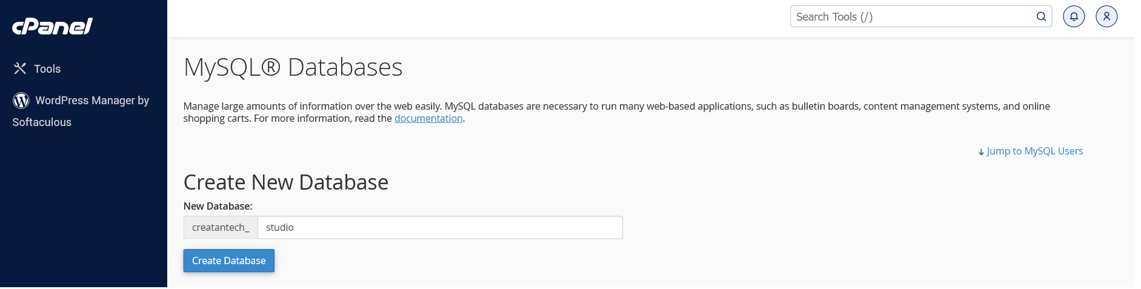
Task: Click the MySQL® Databases page heading
Action: [x=293, y=67]
